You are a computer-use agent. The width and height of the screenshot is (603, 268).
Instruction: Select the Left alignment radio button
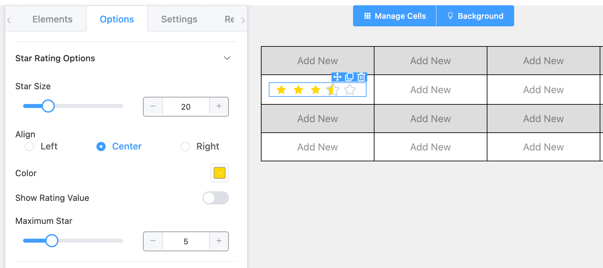(29, 147)
